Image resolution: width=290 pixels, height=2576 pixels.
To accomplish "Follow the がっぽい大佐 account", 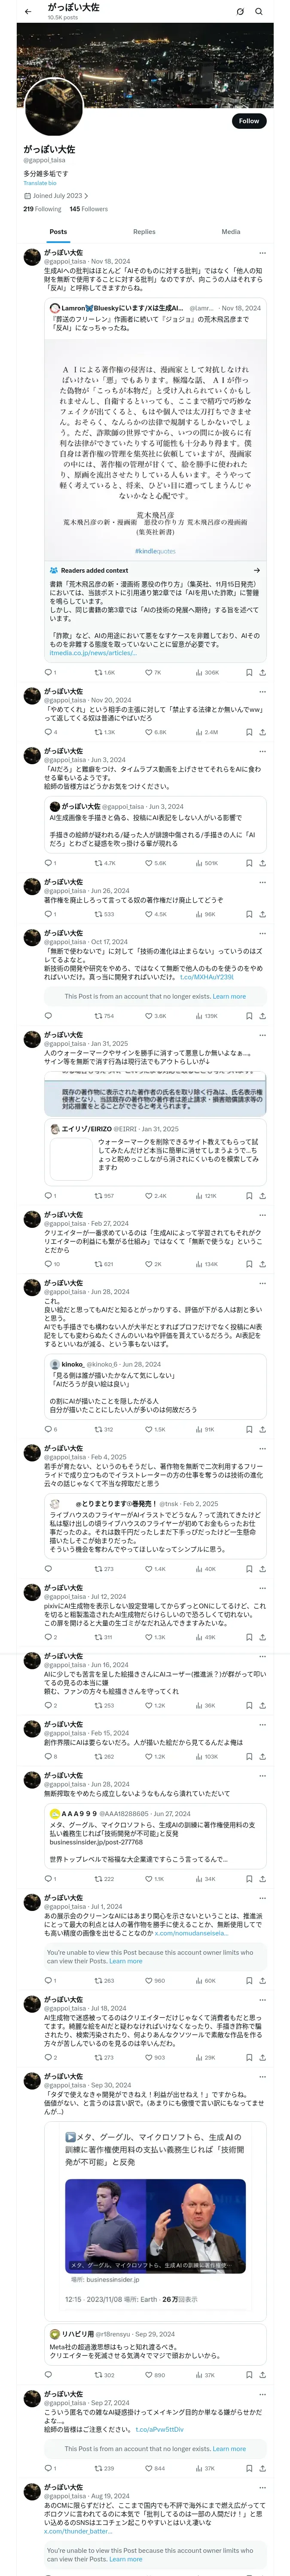I will [249, 121].
